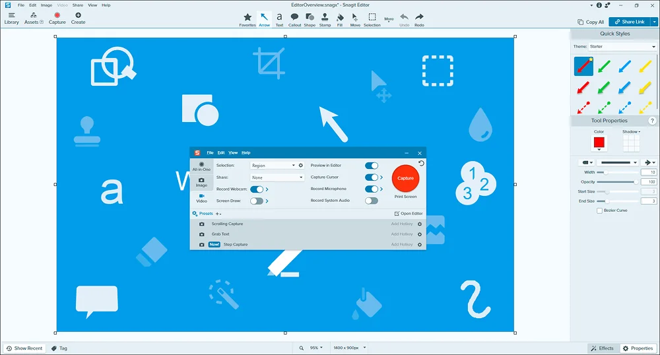Open the View menu in Snagit Editor

92,5
